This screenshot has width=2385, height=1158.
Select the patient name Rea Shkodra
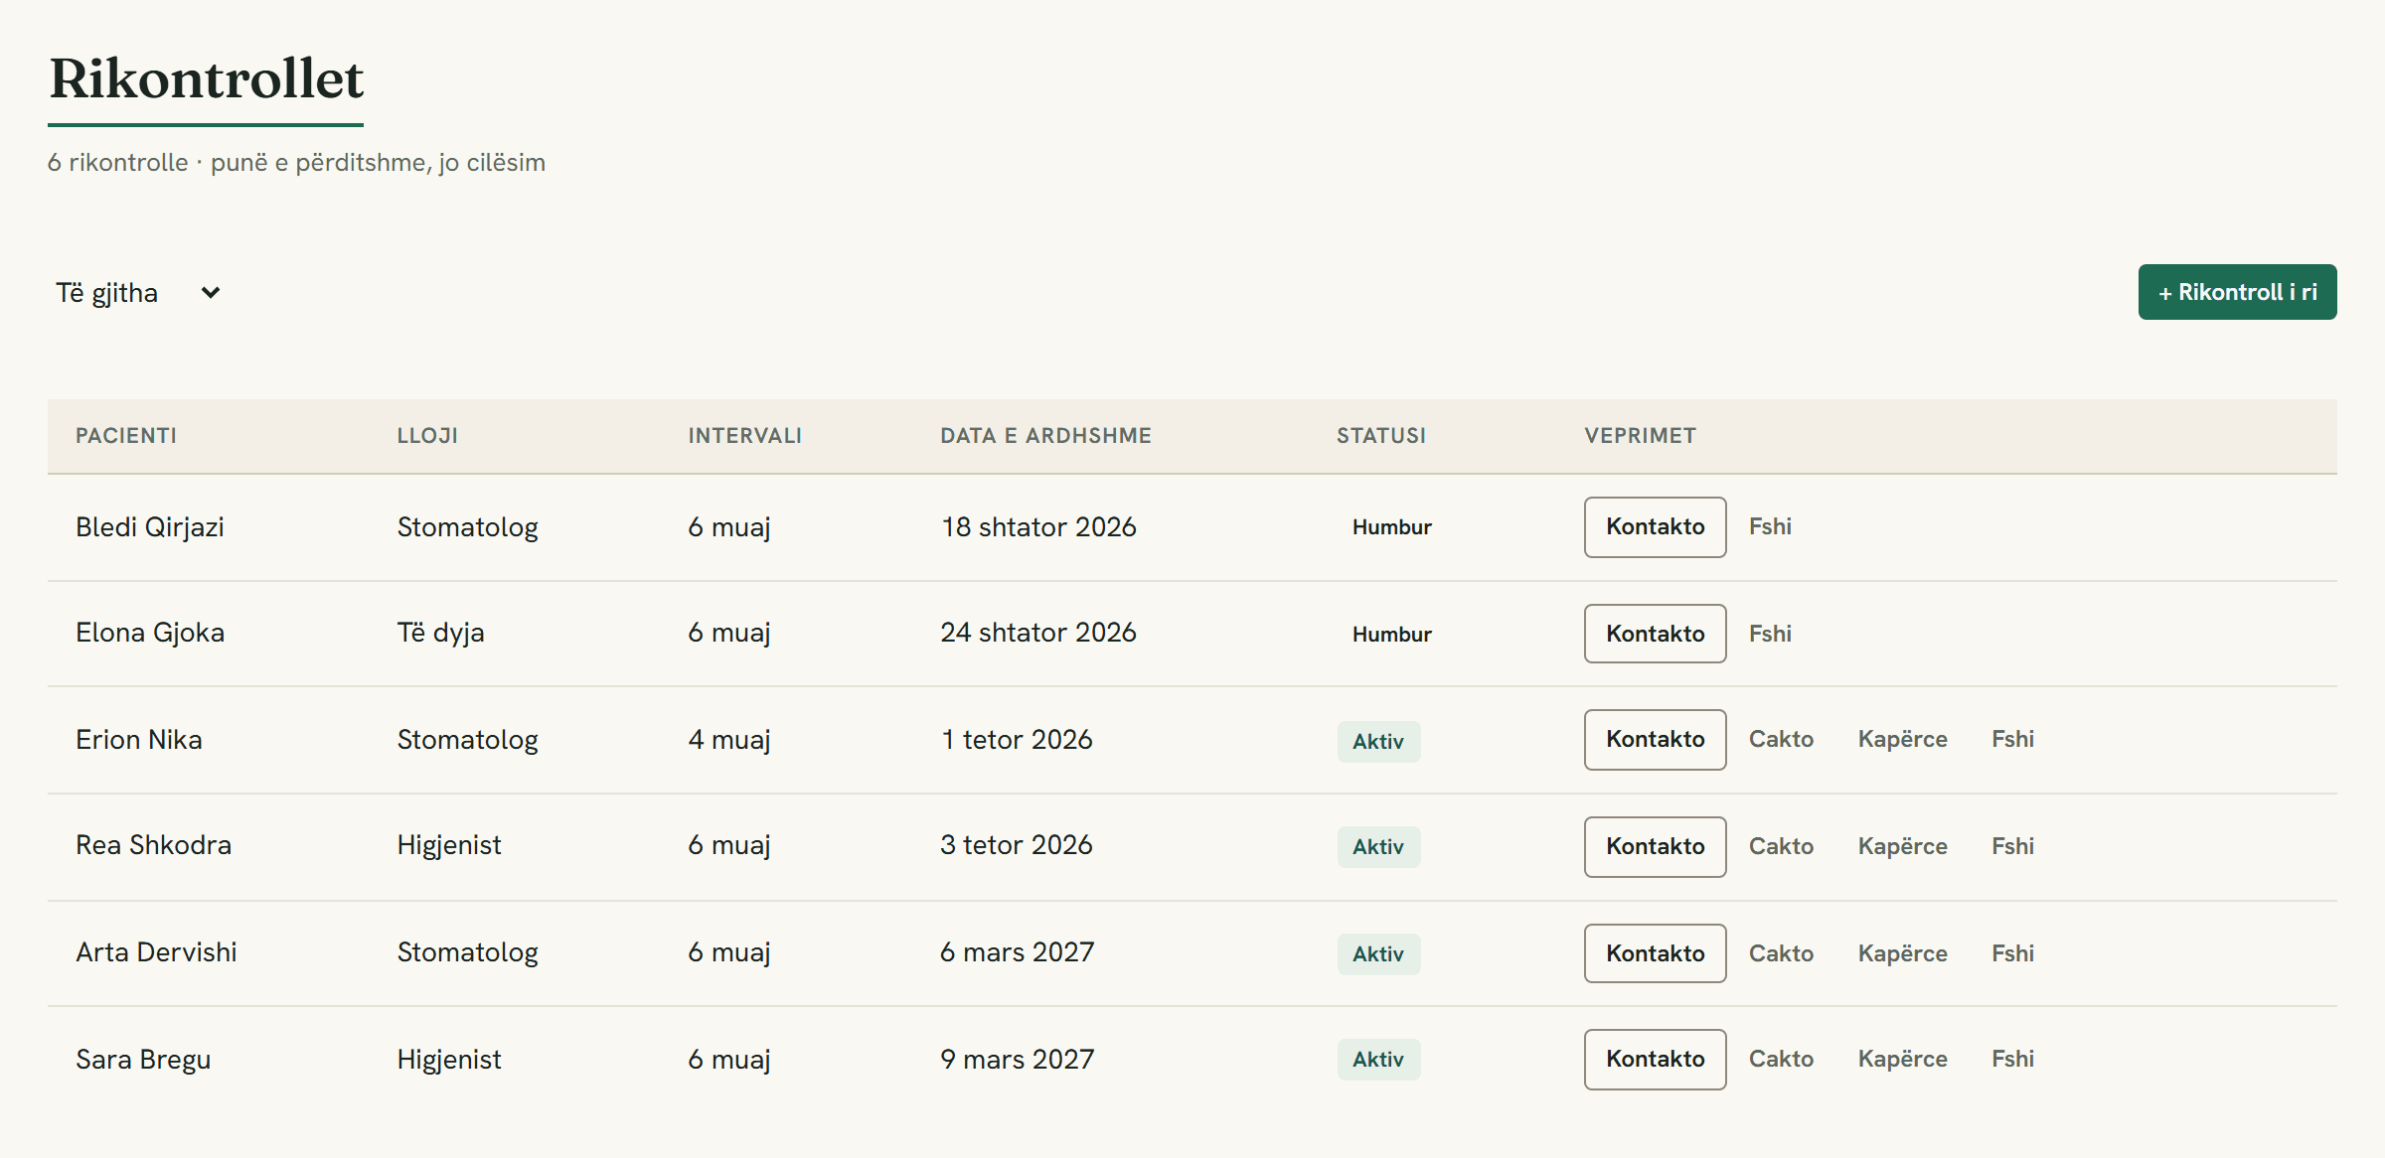coord(153,845)
